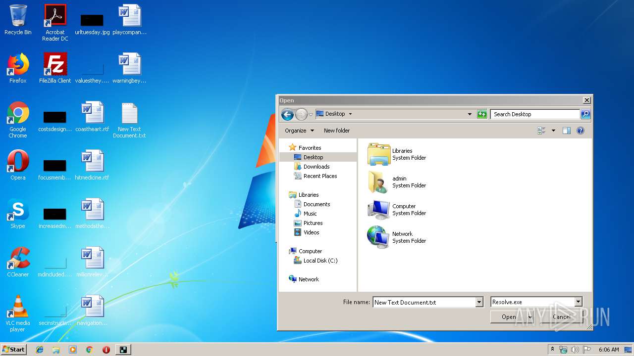Select the FileZilla Client desktop icon
The height and width of the screenshot is (356, 634).
(55, 68)
